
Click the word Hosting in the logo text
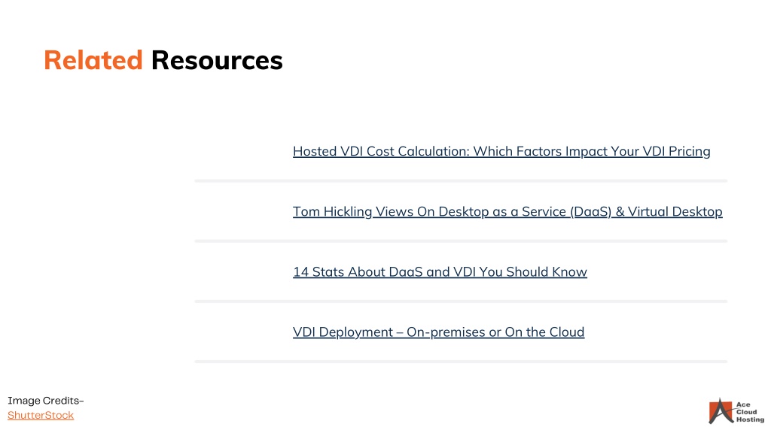[x=751, y=419]
